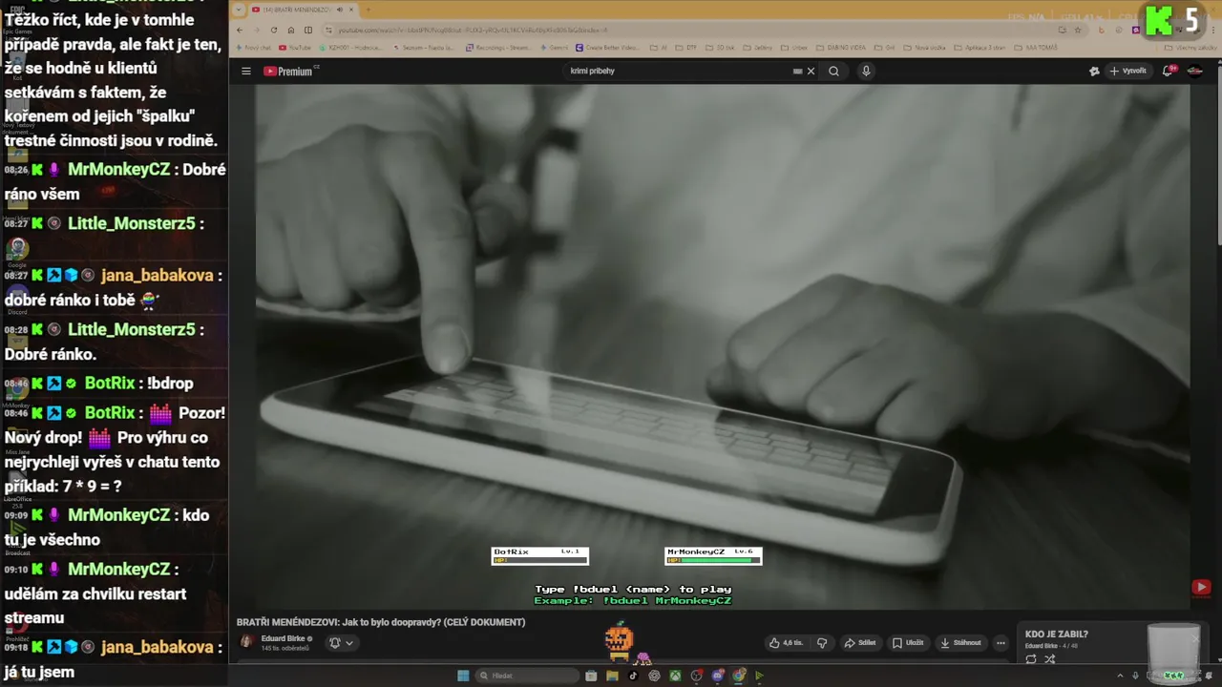Open Eduard Birke channel link
1222x687 pixels.
[283, 638]
